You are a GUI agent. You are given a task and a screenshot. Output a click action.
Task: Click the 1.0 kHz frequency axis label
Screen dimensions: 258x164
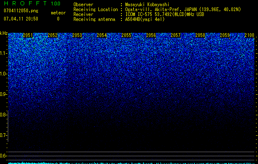(3, 74)
